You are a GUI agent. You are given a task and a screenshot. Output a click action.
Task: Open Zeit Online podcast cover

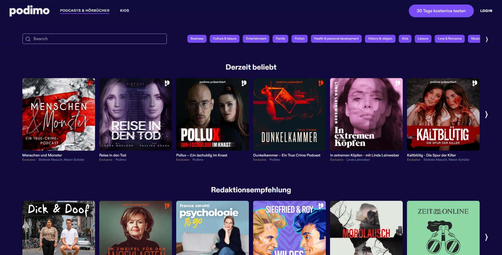point(443,228)
